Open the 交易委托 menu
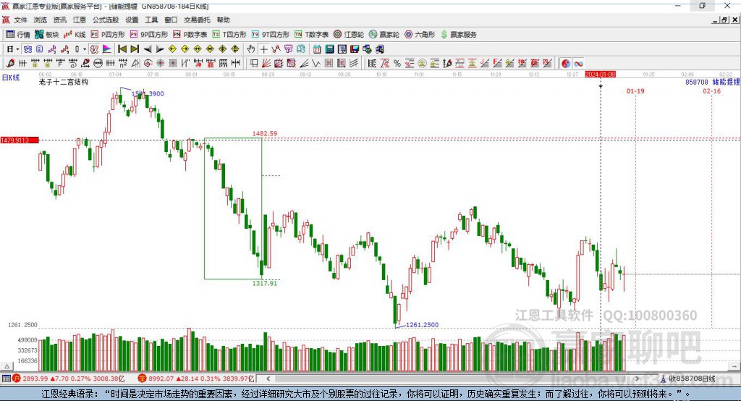Screen dimensions: 741x401 (x=197, y=20)
